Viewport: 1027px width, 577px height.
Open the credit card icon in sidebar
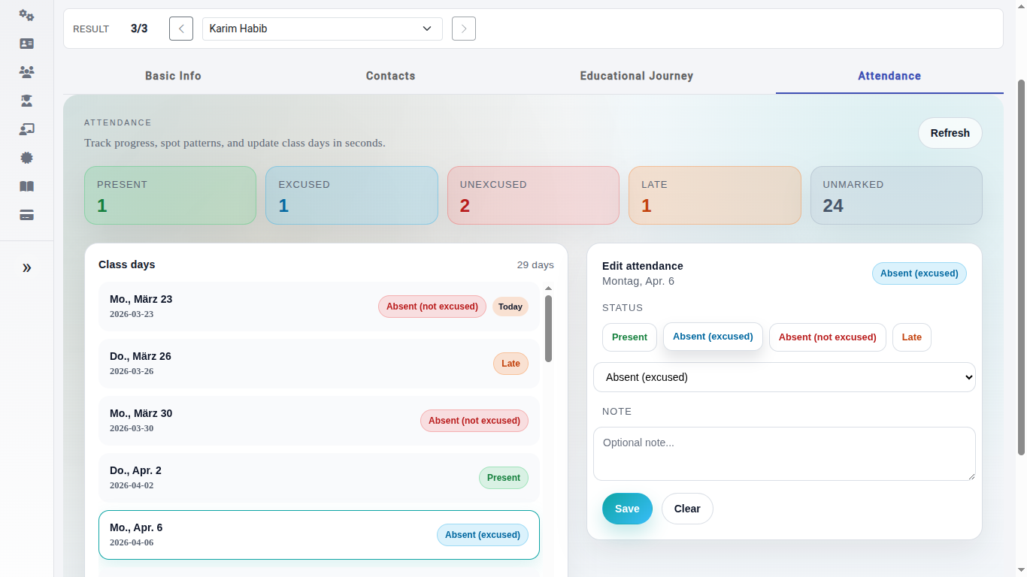(26, 215)
